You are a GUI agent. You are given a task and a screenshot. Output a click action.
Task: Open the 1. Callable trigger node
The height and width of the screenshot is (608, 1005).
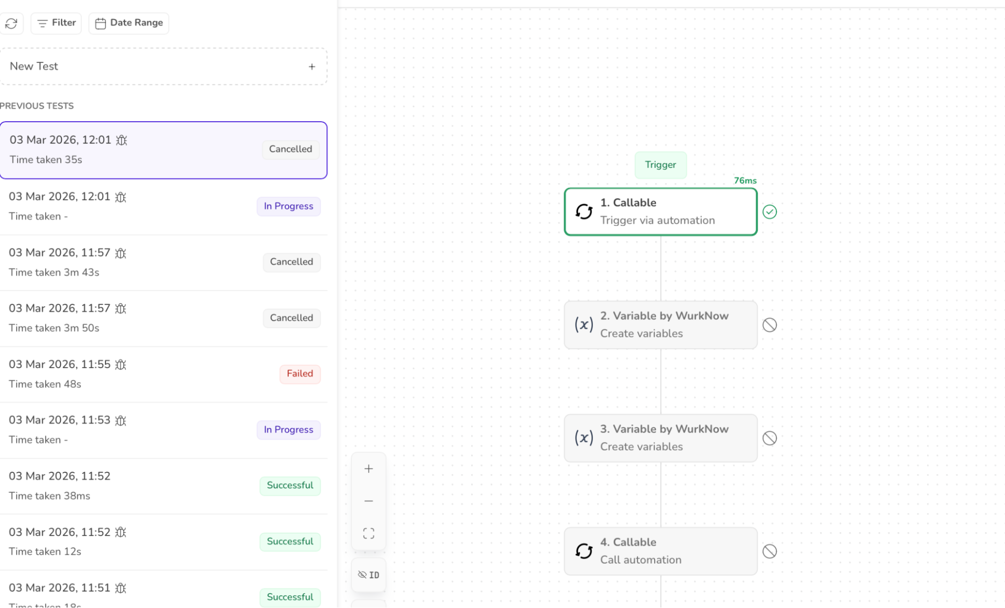click(x=660, y=212)
